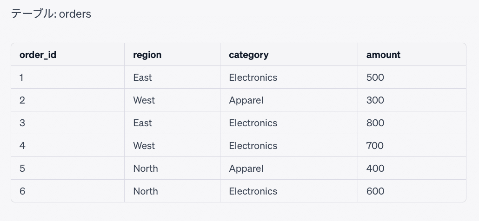Click the amount column header

tap(383, 55)
